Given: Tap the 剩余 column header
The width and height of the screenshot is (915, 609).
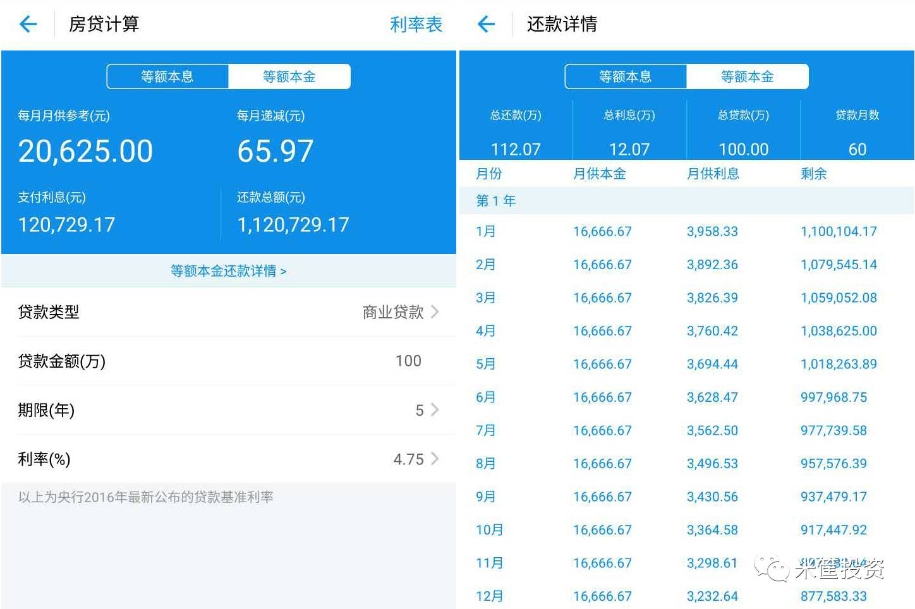Looking at the screenshot, I should click(814, 174).
